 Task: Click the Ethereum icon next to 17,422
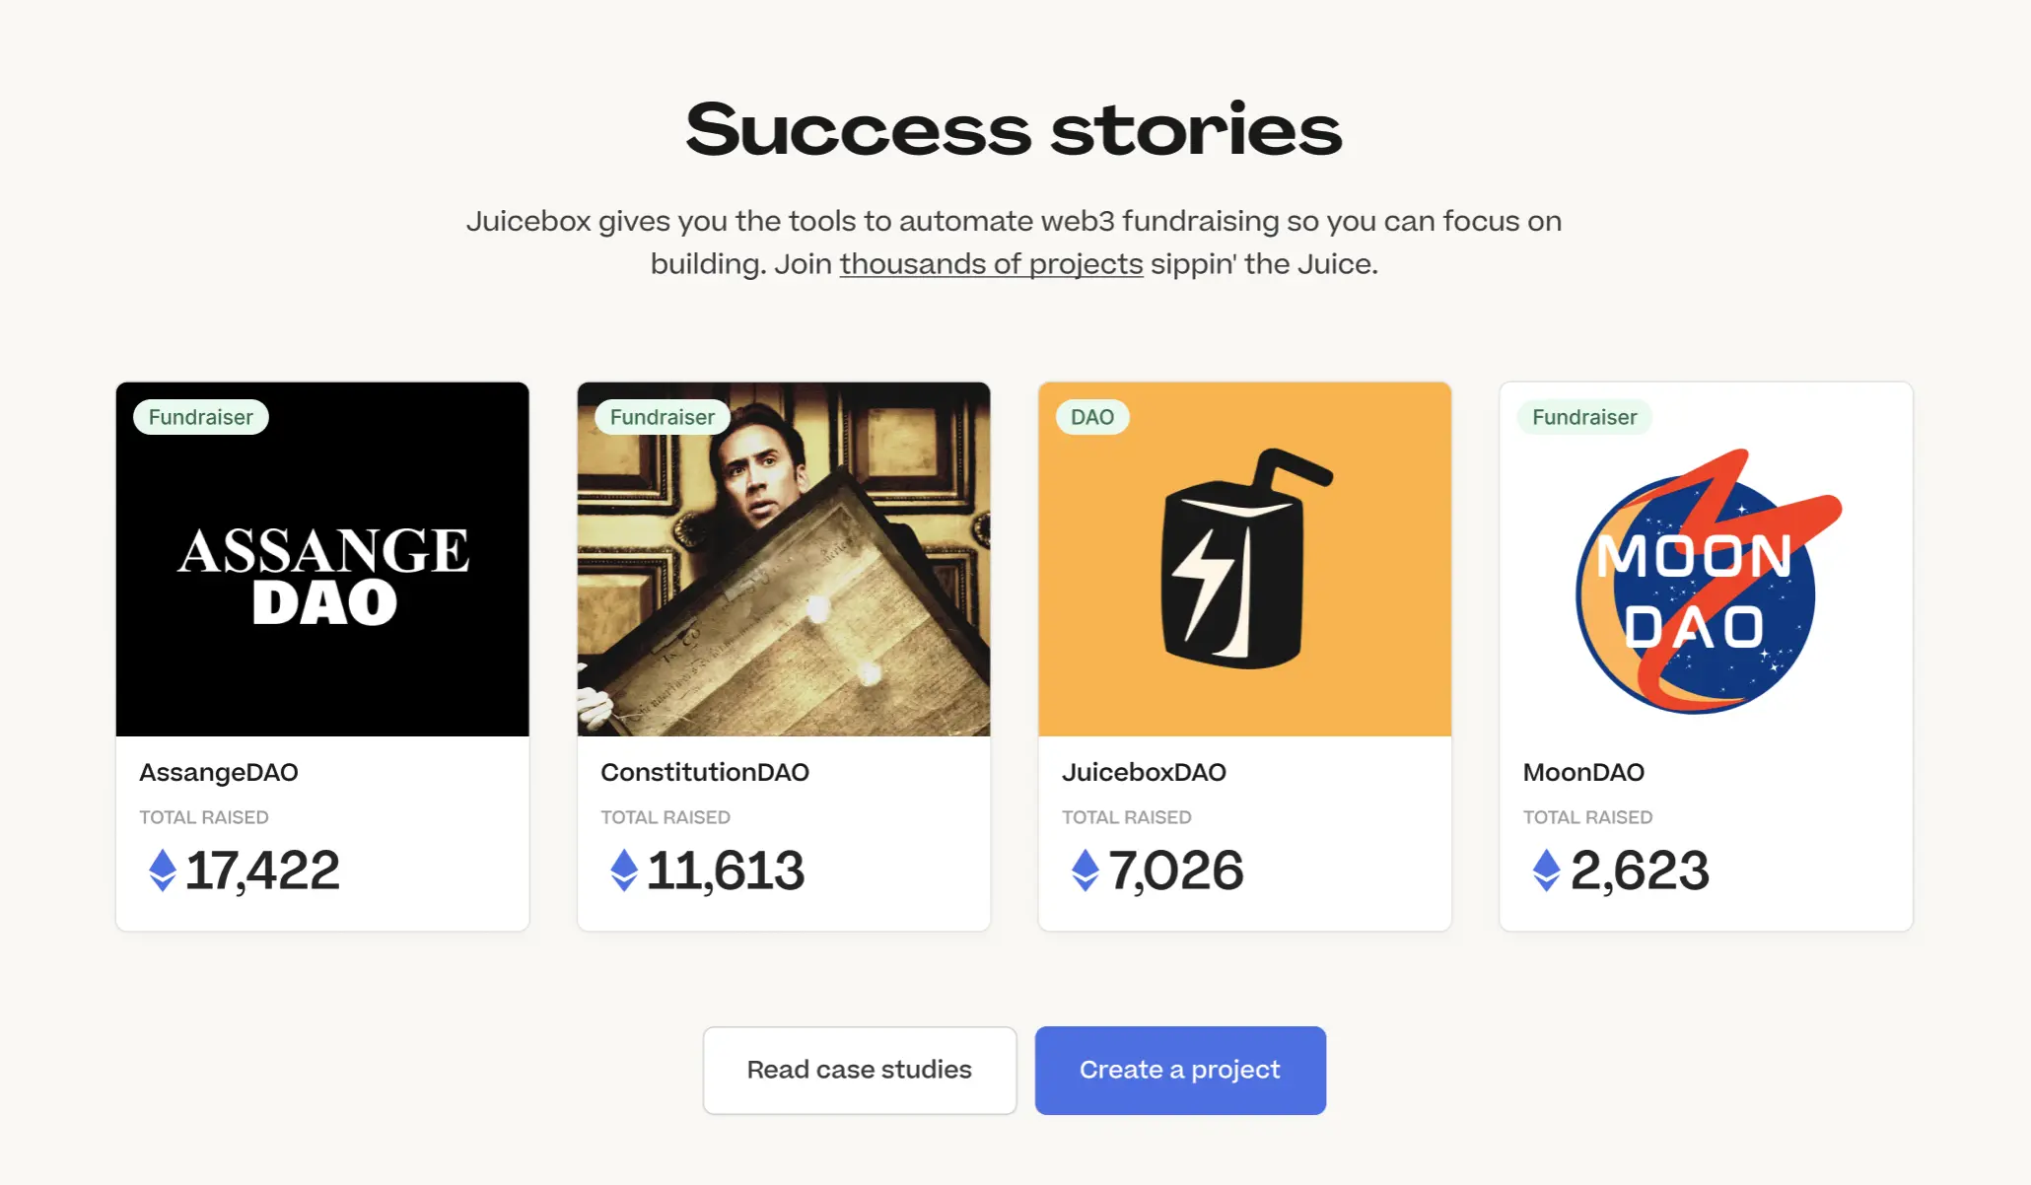(161, 869)
